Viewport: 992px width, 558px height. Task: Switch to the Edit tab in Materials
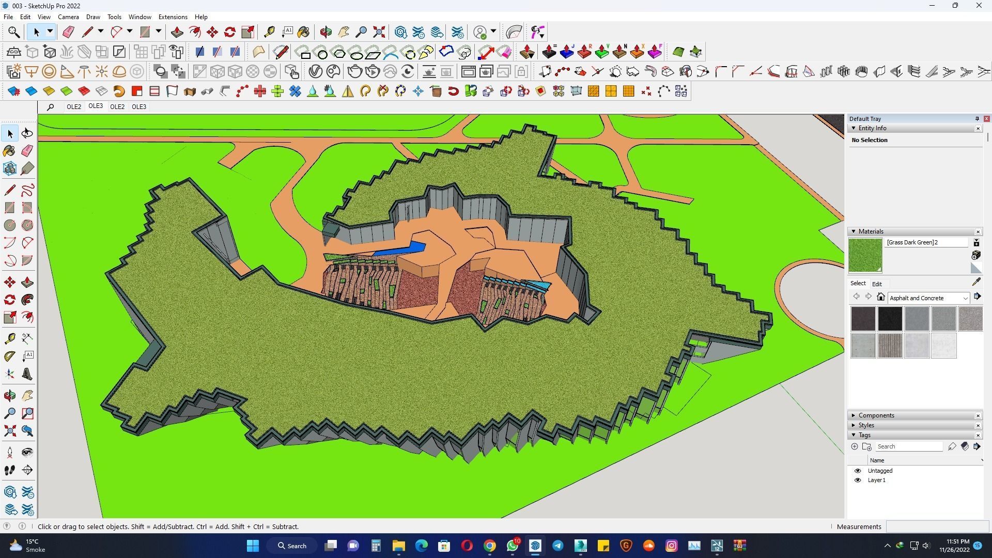(877, 284)
